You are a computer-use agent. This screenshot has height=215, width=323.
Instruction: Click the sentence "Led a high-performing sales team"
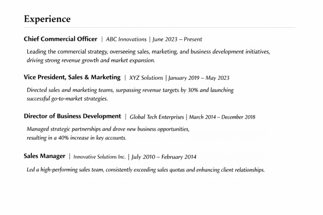pyautogui.click(x=145, y=170)
